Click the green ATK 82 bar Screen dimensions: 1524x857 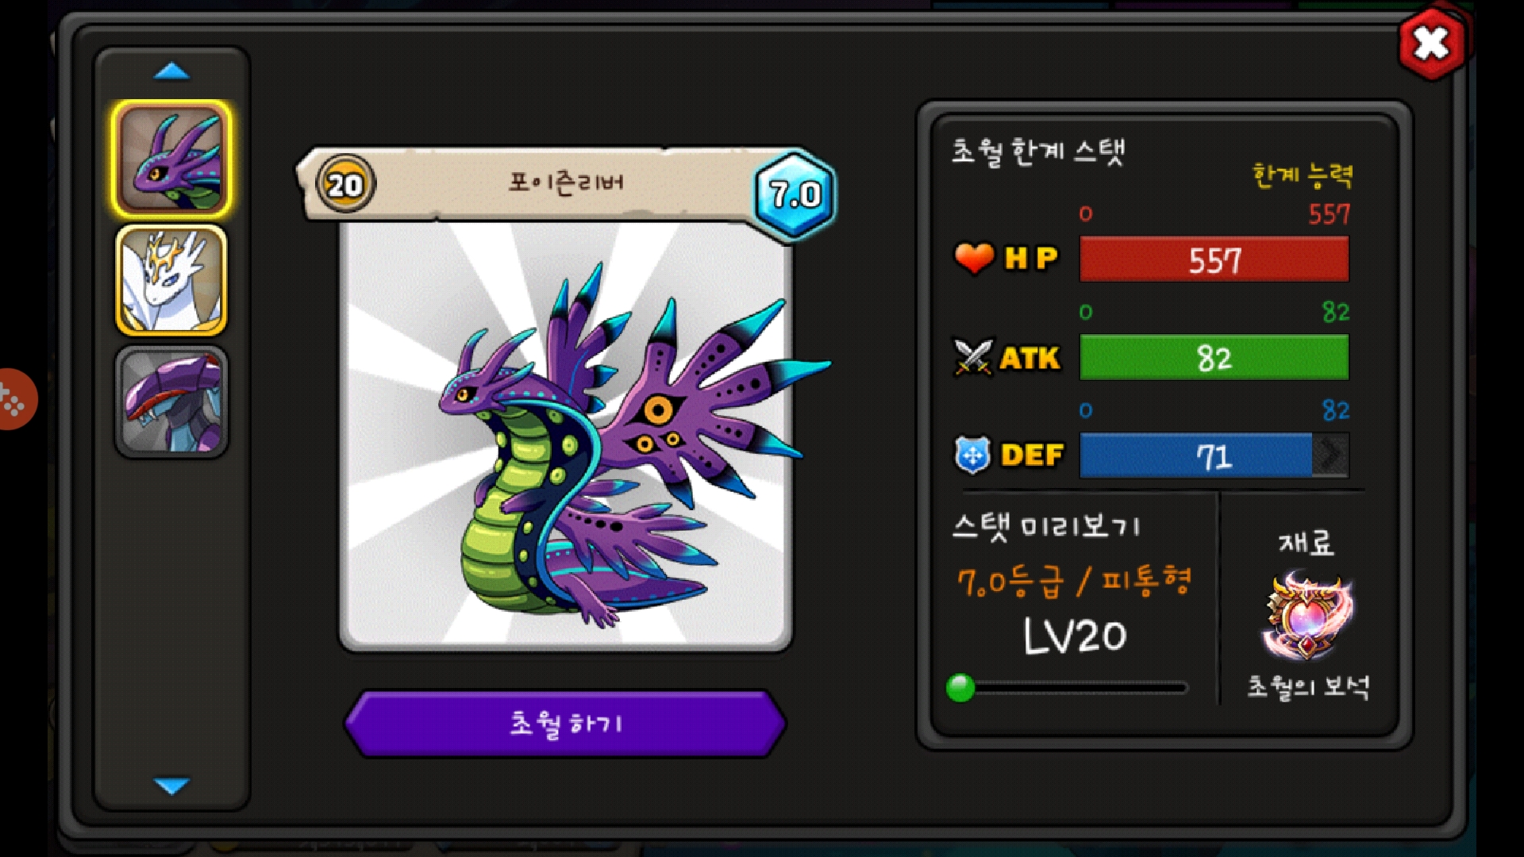point(1214,358)
